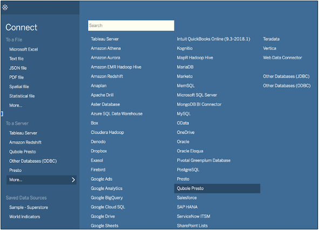
Task: Select Microsoft SQL Server connector
Action: pos(196,95)
